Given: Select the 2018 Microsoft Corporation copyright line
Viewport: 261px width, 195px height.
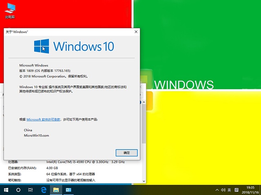Looking at the screenshot, I should (53, 76).
